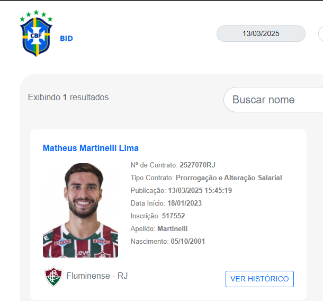Open the 13/03/2025 date picker field
This screenshot has width=323, height=301.
[x=261, y=33]
